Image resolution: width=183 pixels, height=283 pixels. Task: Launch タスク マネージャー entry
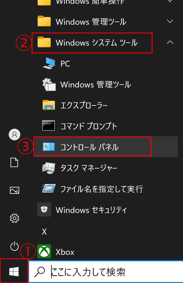click(x=89, y=168)
